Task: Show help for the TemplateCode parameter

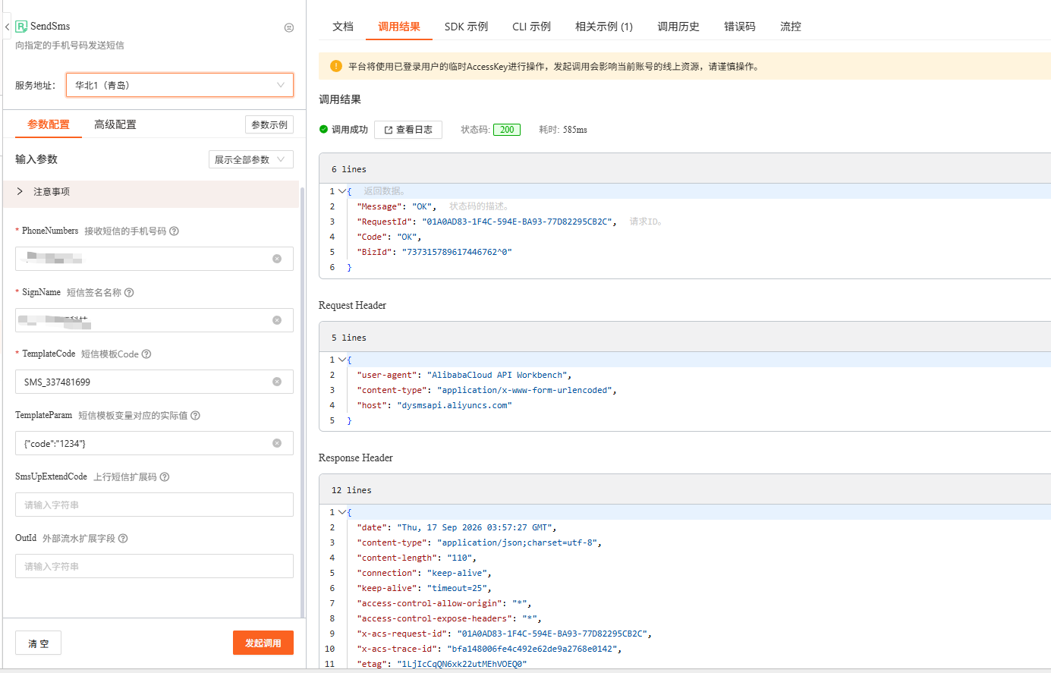Action: click(146, 354)
